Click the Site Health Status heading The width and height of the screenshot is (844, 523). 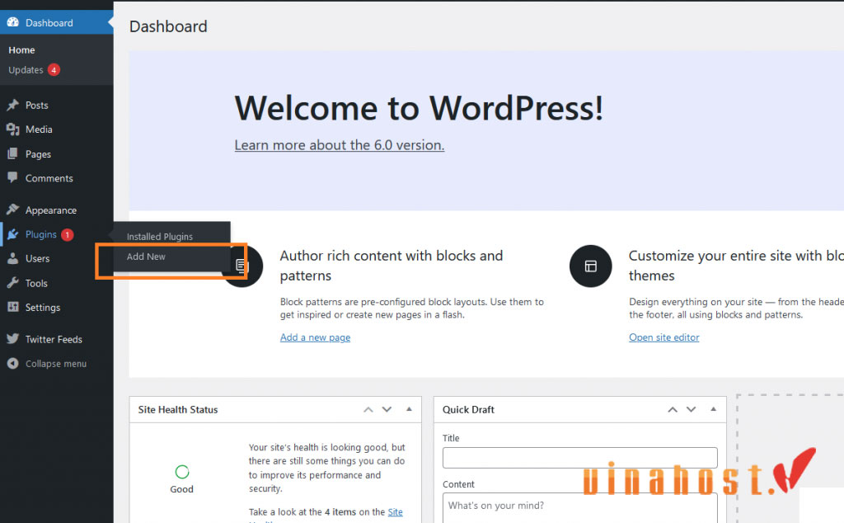(178, 409)
